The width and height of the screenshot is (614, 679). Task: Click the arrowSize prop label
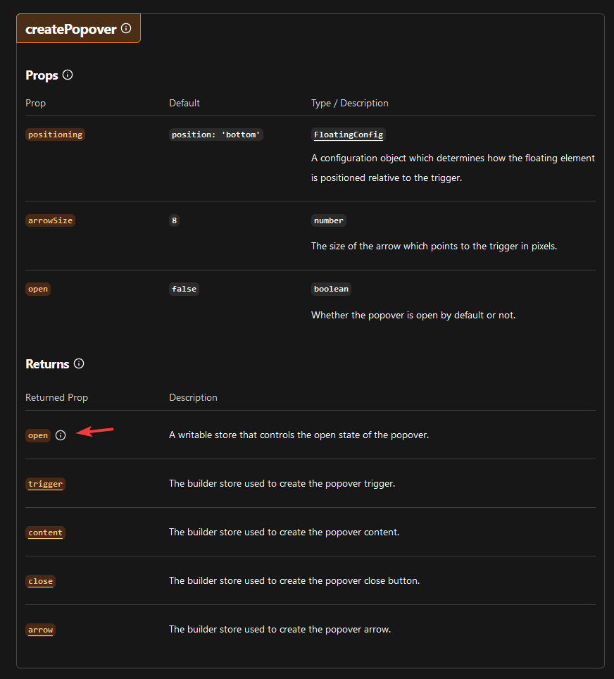(50, 220)
